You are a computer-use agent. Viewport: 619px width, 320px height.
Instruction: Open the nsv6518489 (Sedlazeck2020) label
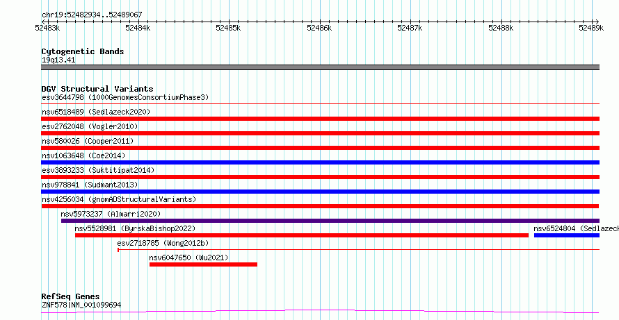(96, 112)
